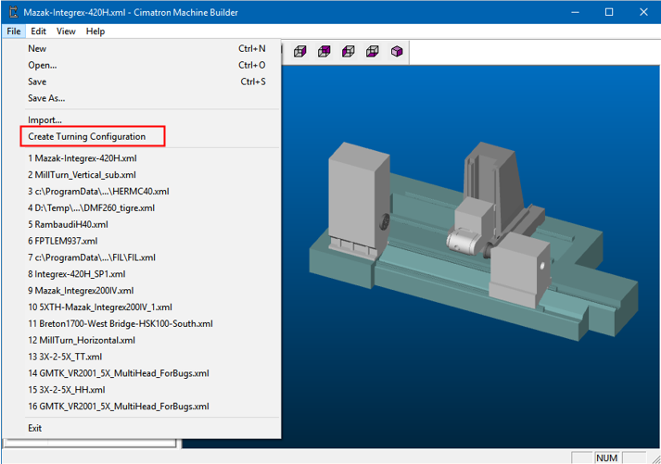
Task: Open the Help menu
Action: click(95, 31)
